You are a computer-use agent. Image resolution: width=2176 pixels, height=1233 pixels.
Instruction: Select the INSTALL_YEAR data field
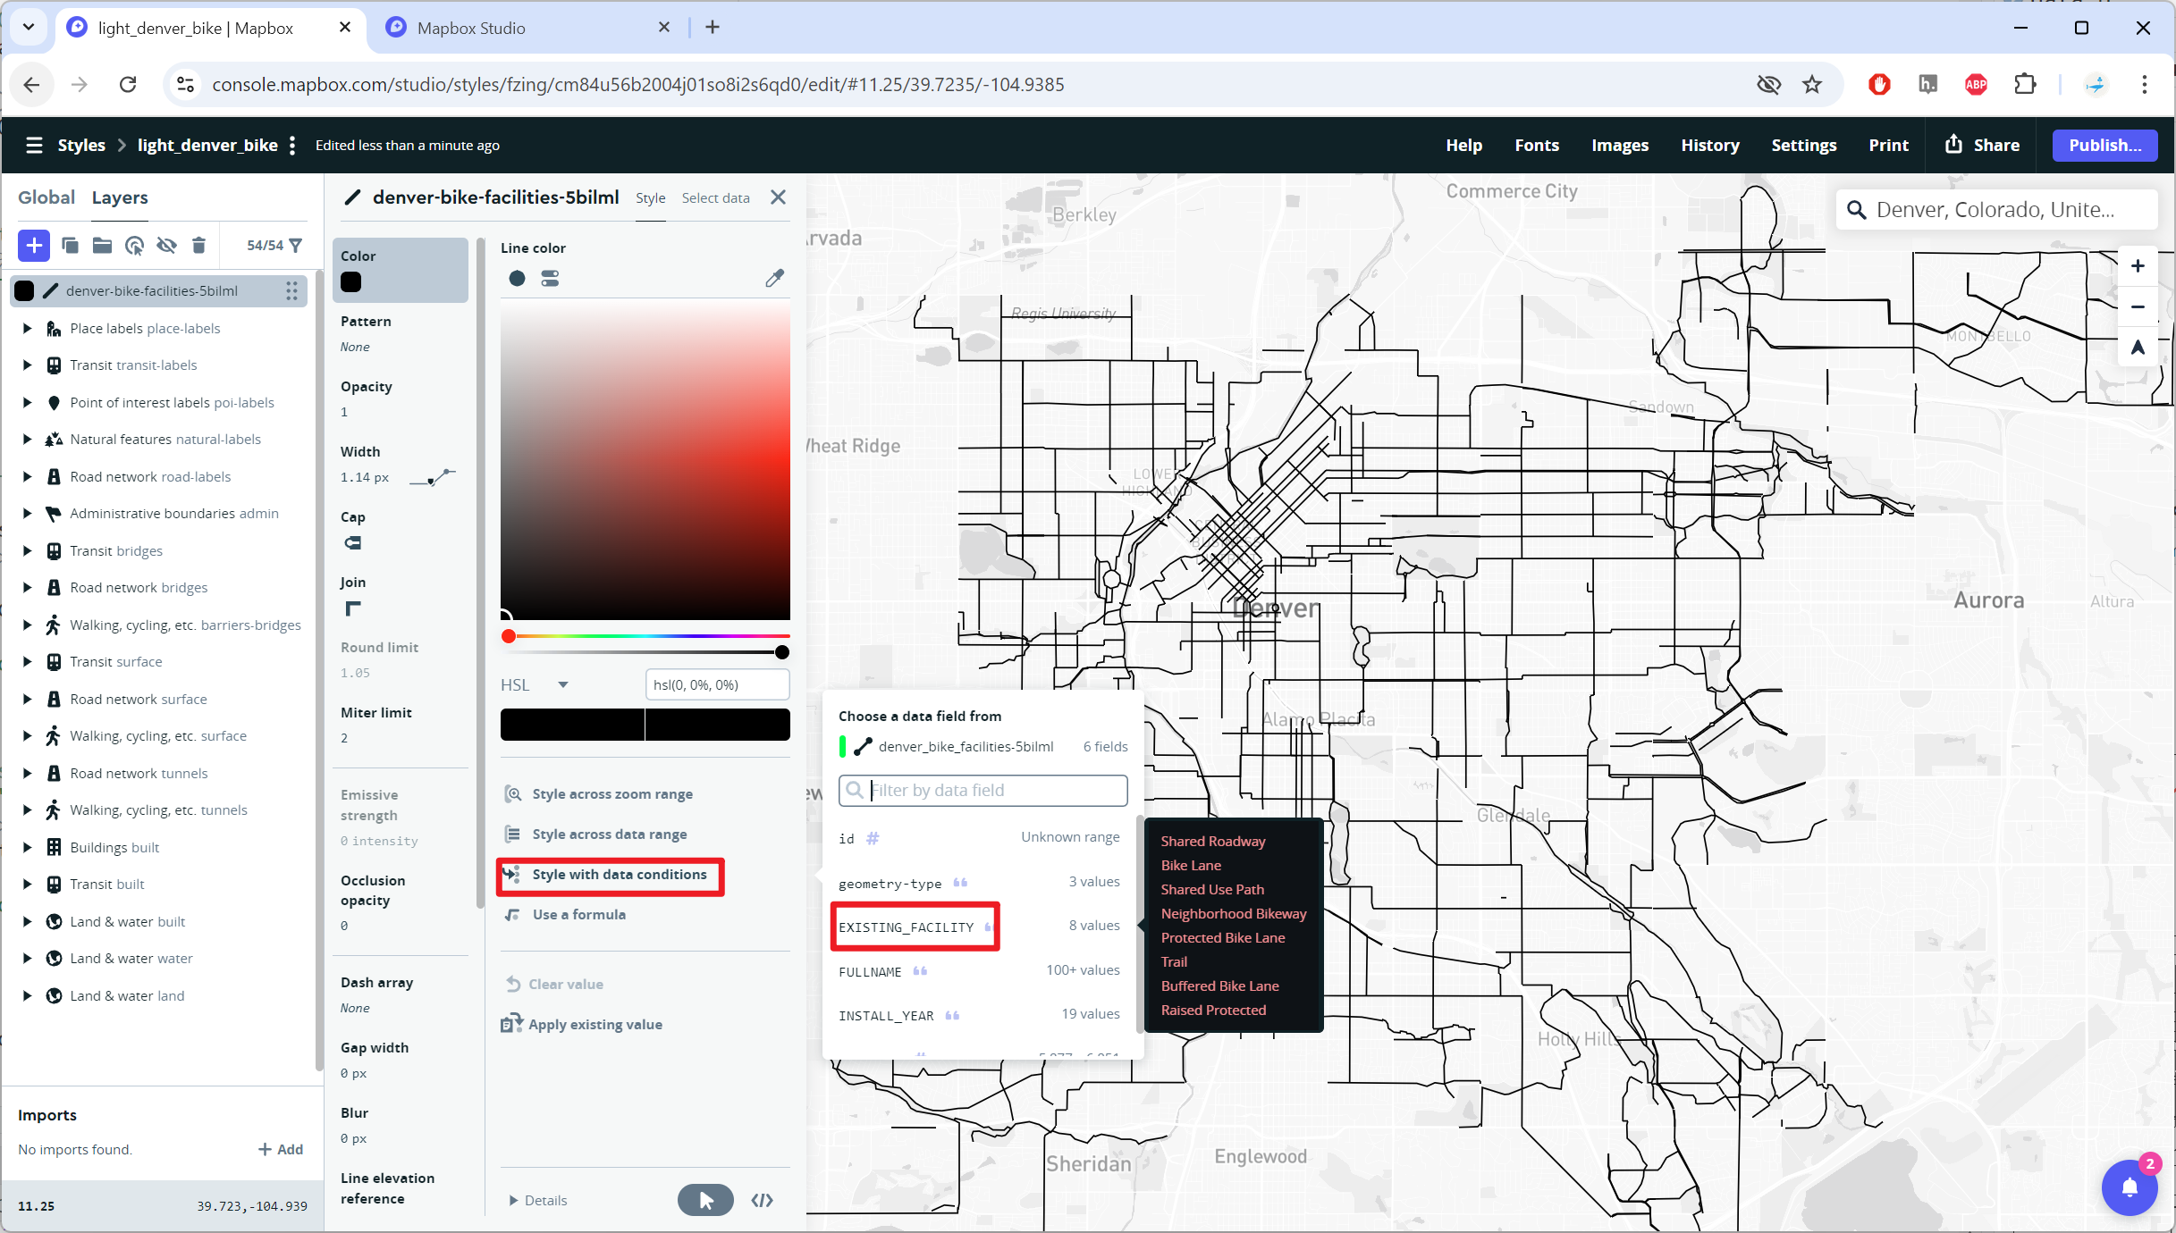tap(979, 1015)
